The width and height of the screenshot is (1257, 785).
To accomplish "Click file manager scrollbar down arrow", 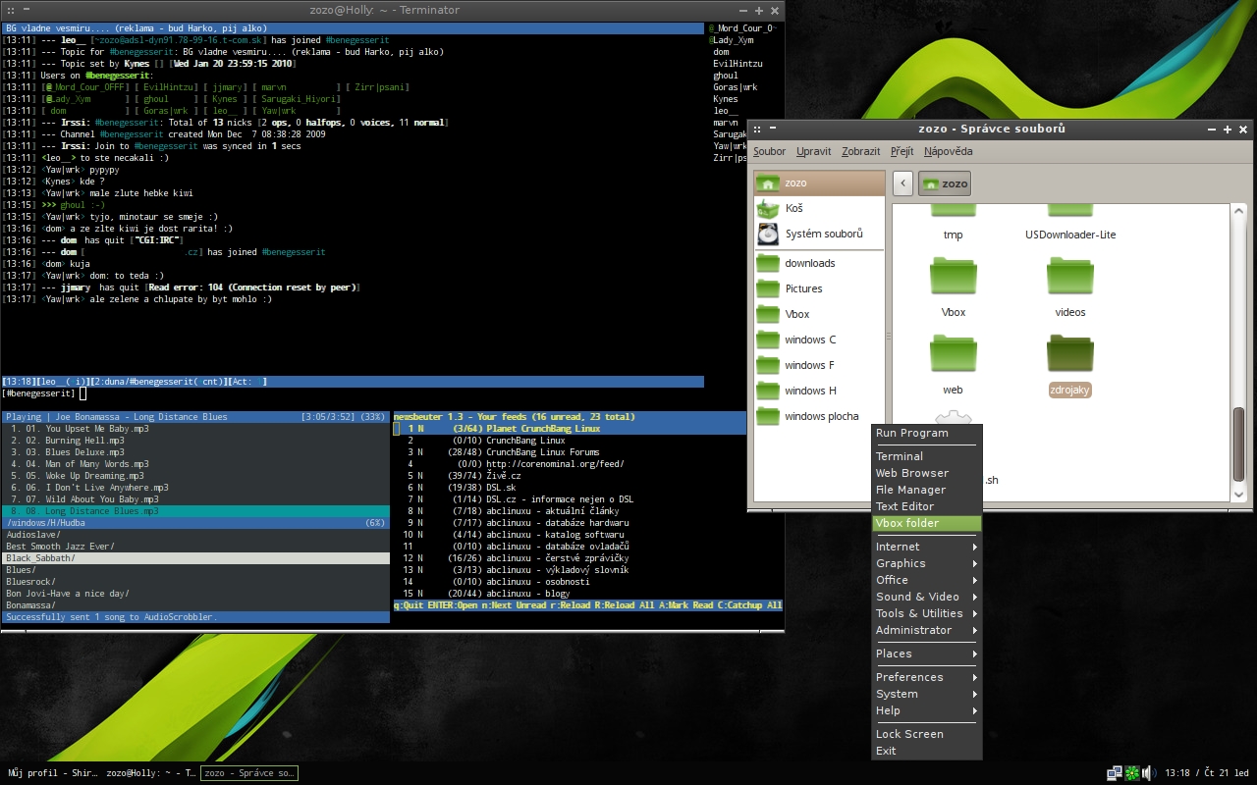I will click(x=1239, y=495).
